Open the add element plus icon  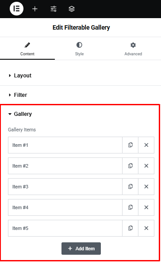[x=35, y=9]
